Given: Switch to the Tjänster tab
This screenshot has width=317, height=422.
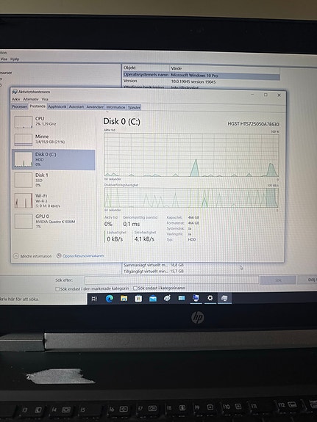Looking at the screenshot, I should (x=134, y=107).
